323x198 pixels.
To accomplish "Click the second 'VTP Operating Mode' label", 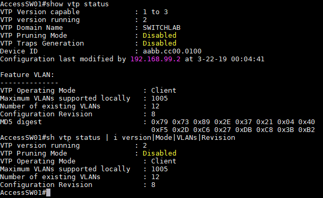I will click(x=38, y=161).
